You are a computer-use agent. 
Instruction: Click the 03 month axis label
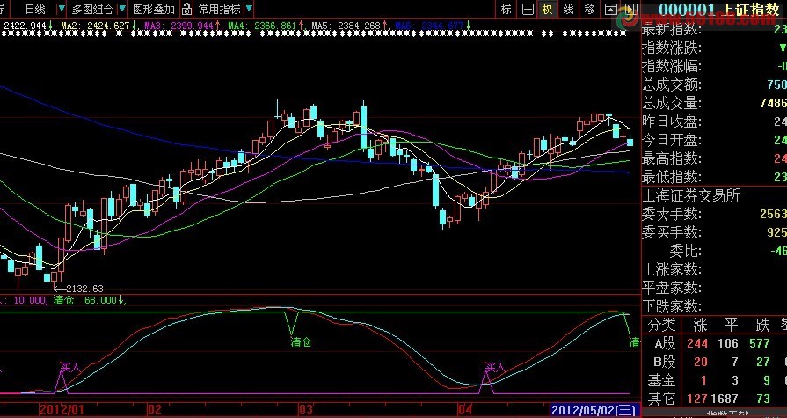click(x=306, y=408)
